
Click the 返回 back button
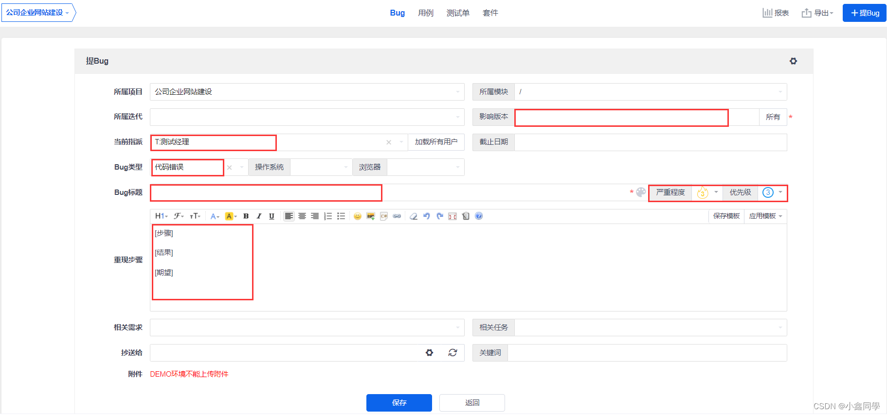coord(472,403)
